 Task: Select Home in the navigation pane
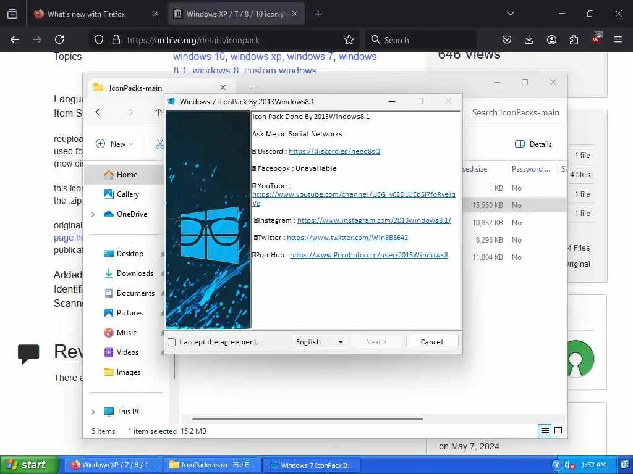(124, 175)
